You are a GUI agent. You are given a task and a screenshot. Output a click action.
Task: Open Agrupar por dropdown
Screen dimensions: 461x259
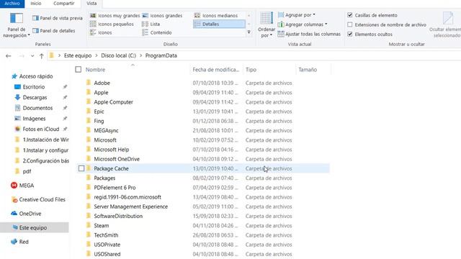[296, 14]
